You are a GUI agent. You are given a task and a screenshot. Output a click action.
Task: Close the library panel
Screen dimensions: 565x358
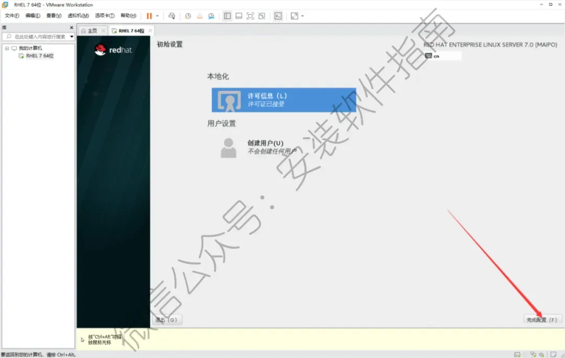[71, 27]
